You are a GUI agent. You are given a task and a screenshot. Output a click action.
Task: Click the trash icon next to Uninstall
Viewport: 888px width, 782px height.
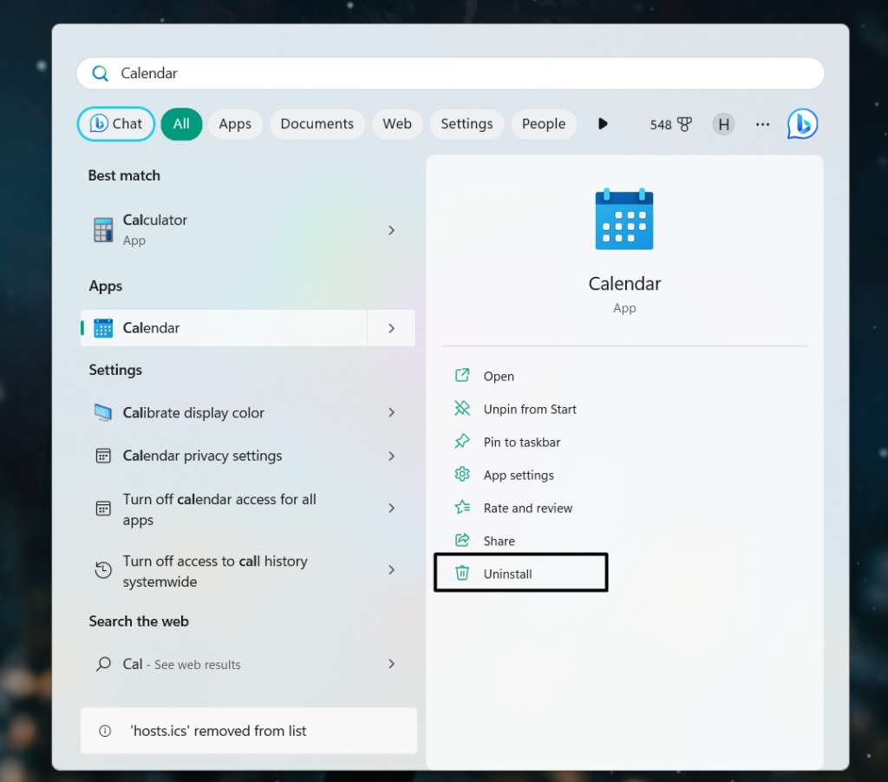462,573
